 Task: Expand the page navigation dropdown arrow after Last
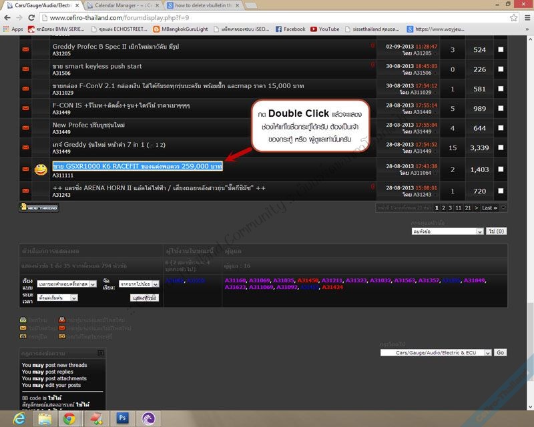coord(503,208)
